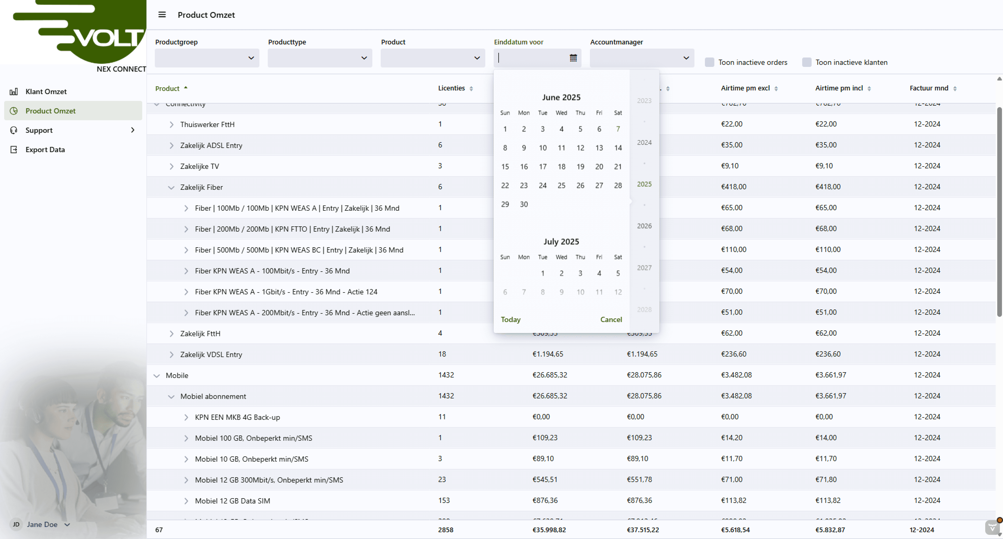Expand the Thuiswerker FttH row
This screenshot has height=539, width=1003.
pyautogui.click(x=171, y=124)
